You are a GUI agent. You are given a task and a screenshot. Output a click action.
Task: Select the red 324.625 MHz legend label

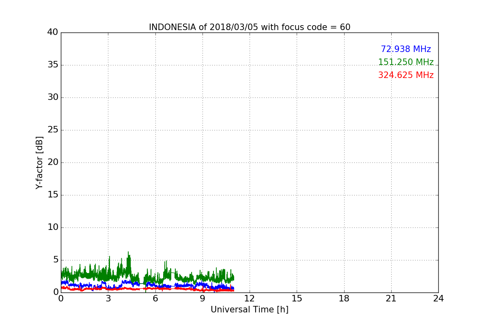406,75
